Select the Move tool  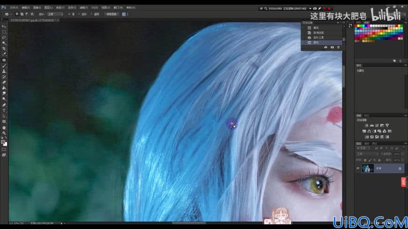(x=4, y=26)
